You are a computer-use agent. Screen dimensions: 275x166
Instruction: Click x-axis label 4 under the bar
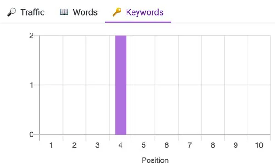click(120, 145)
